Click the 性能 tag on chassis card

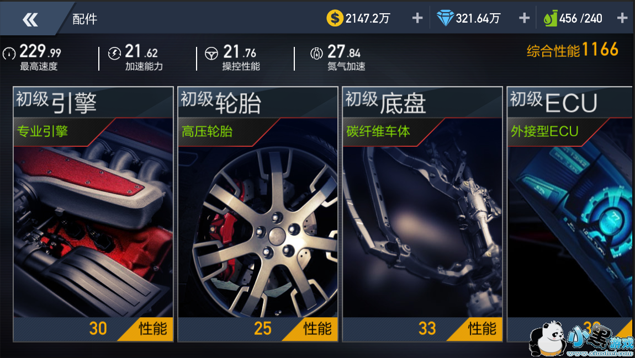pos(481,328)
